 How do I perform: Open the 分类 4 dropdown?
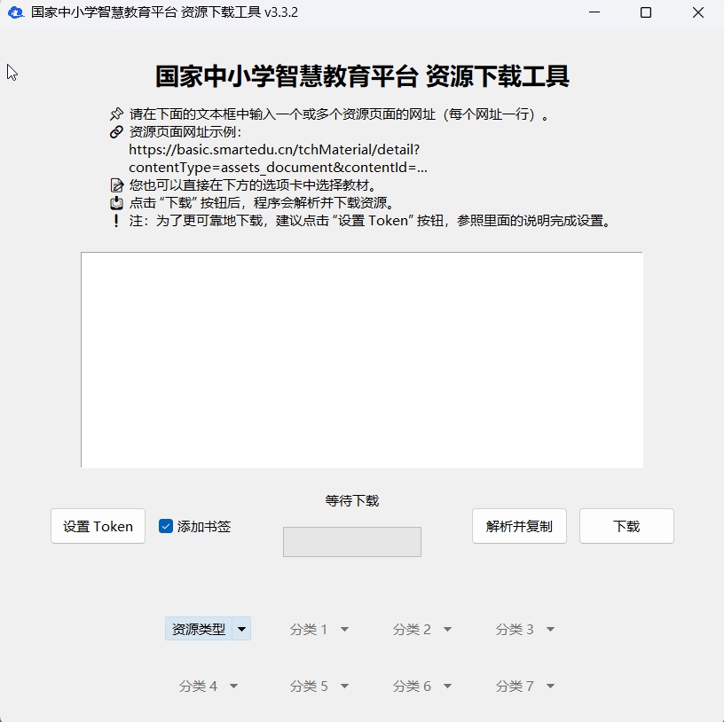tap(208, 686)
